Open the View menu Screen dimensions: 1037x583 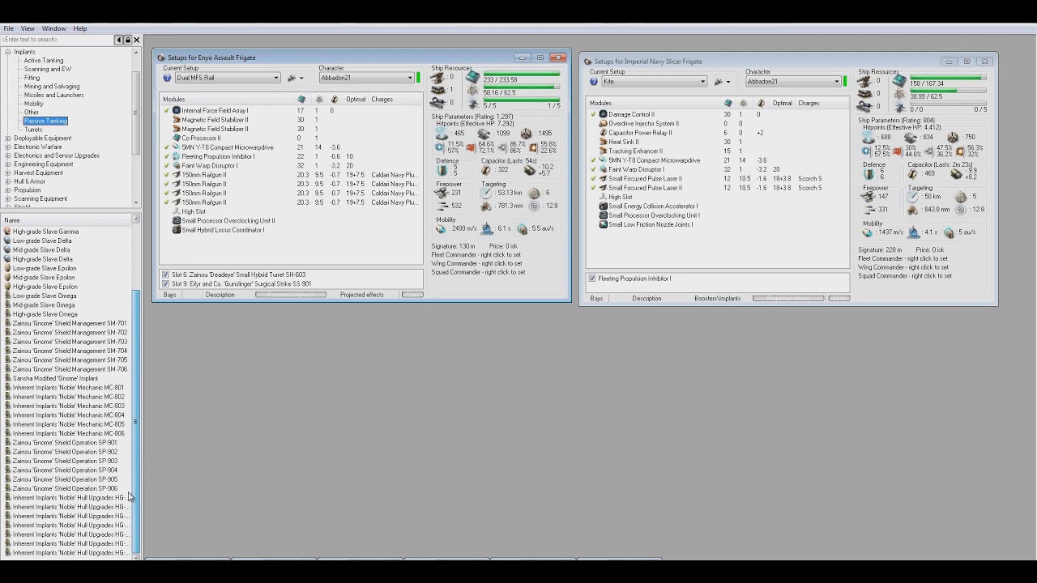(28, 28)
